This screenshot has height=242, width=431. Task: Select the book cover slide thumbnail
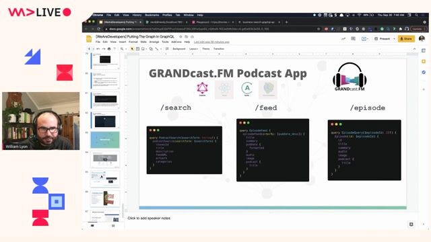105,199
